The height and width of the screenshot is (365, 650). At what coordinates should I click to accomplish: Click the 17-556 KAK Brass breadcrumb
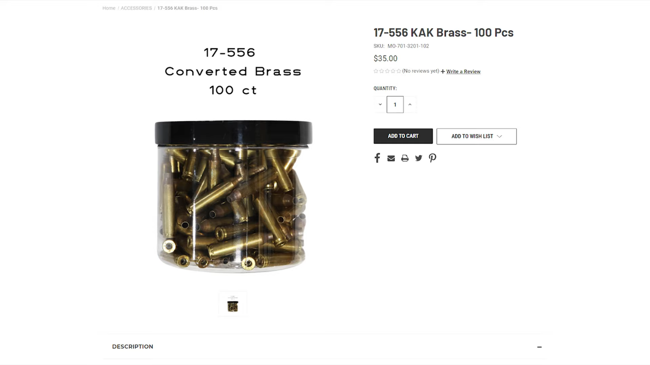[x=188, y=8]
